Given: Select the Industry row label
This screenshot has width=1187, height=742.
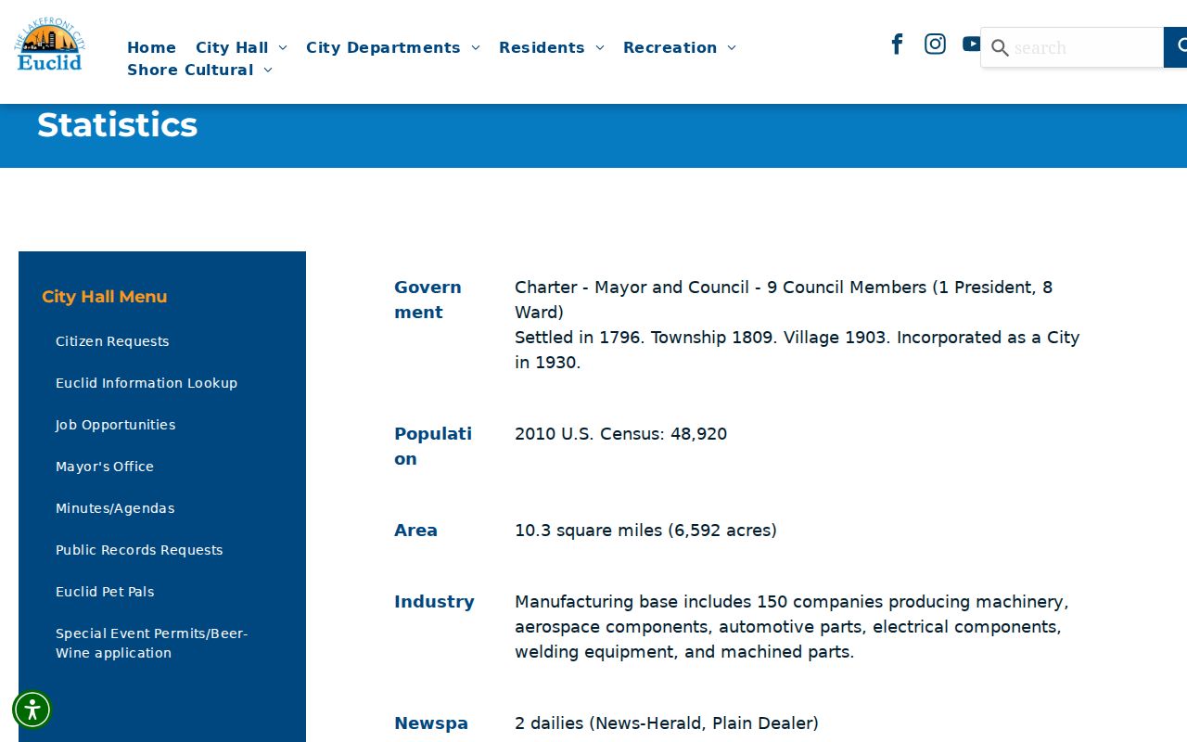Looking at the screenshot, I should [x=434, y=602].
